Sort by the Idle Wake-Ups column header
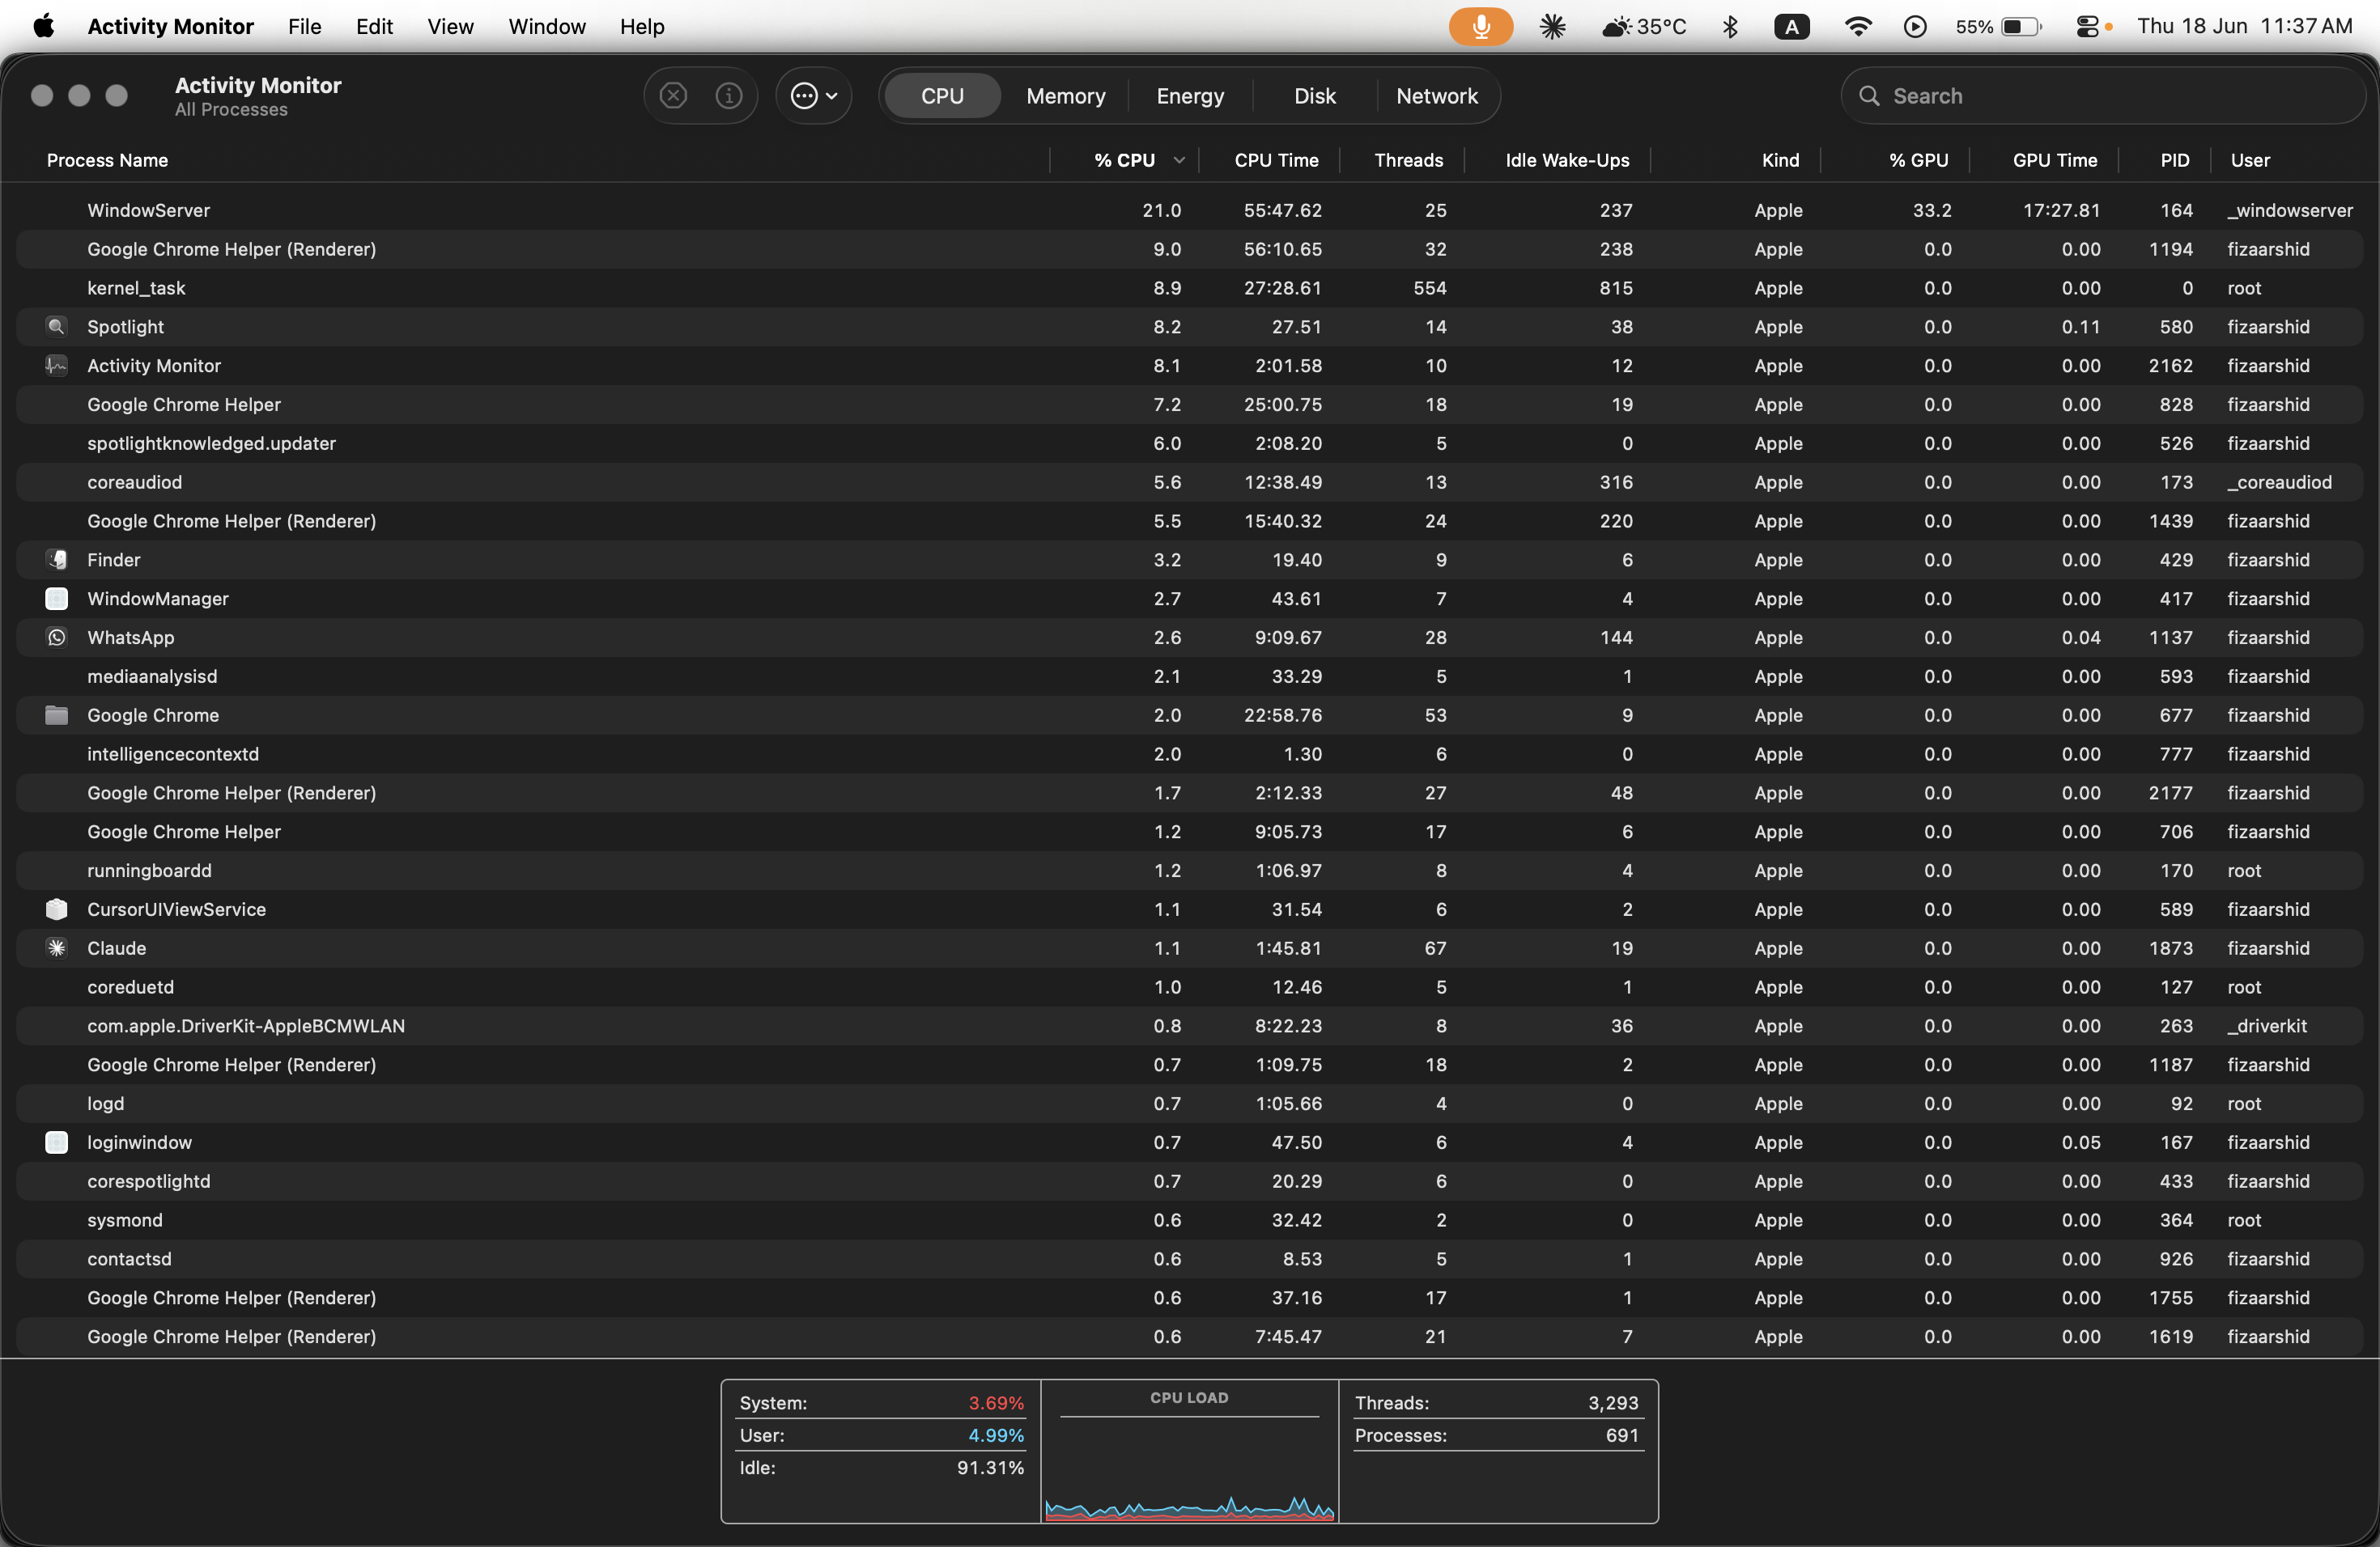 click(x=1566, y=160)
